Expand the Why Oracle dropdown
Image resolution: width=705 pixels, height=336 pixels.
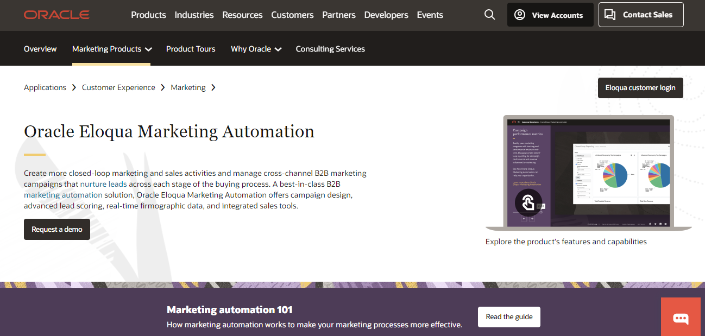[256, 49]
